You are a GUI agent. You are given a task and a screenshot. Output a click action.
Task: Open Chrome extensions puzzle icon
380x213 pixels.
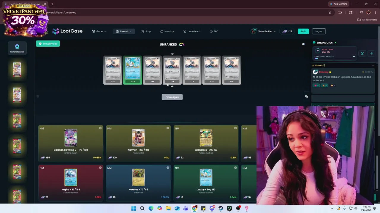[340, 12]
